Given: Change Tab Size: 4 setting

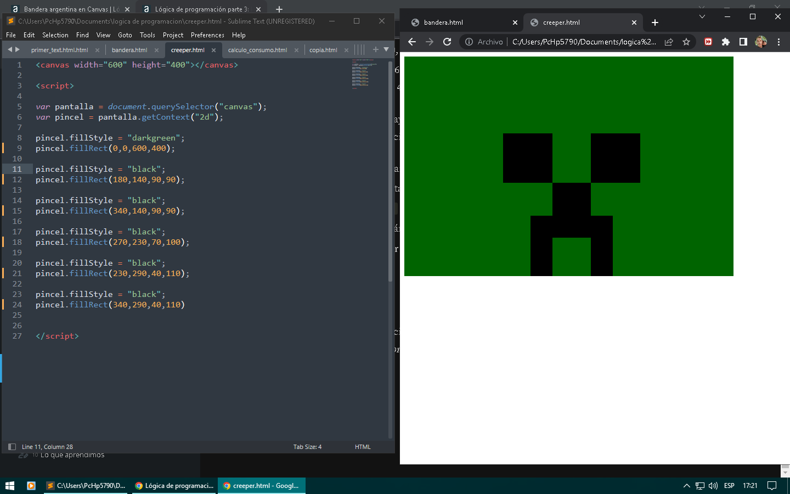Looking at the screenshot, I should click(307, 447).
